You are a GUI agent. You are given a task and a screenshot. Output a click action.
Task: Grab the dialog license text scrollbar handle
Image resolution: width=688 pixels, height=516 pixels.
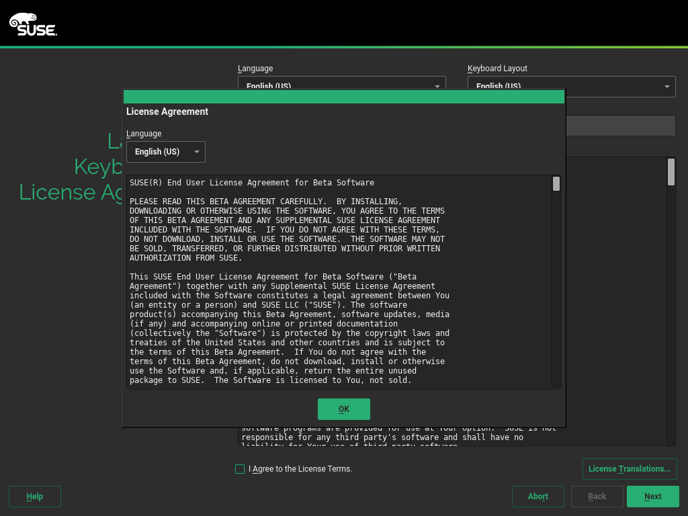[x=556, y=184]
